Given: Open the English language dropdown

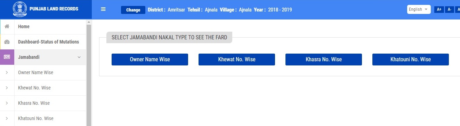Looking at the screenshot, I should 419,9.
